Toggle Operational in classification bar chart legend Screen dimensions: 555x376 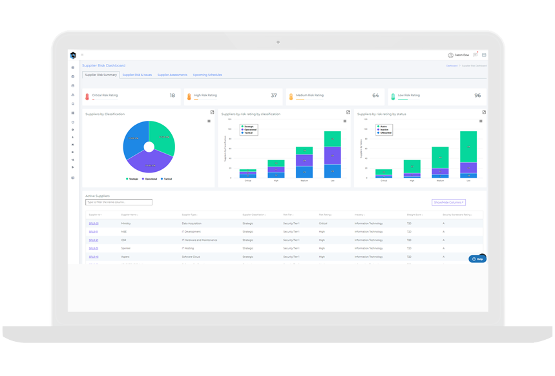pos(249,130)
